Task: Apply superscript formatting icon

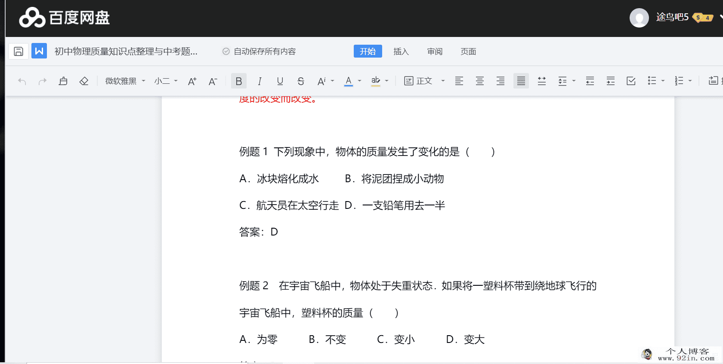Action: coord(321,81)
